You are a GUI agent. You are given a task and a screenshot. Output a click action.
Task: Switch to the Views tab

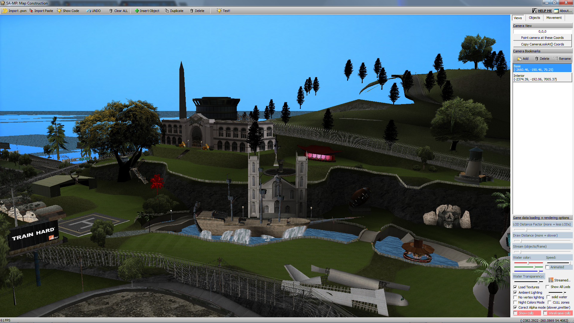pyautogui.click(x=518, y=18)
